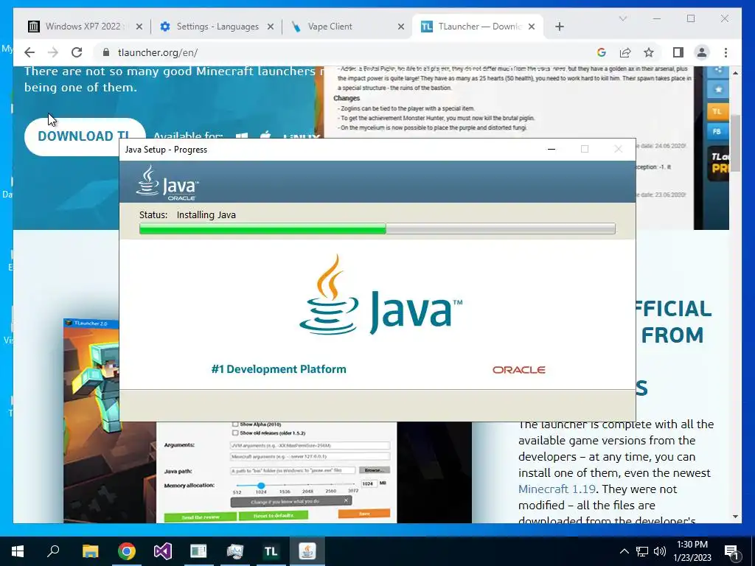Click TL launcher taskbar icon

tap(271, 551)
